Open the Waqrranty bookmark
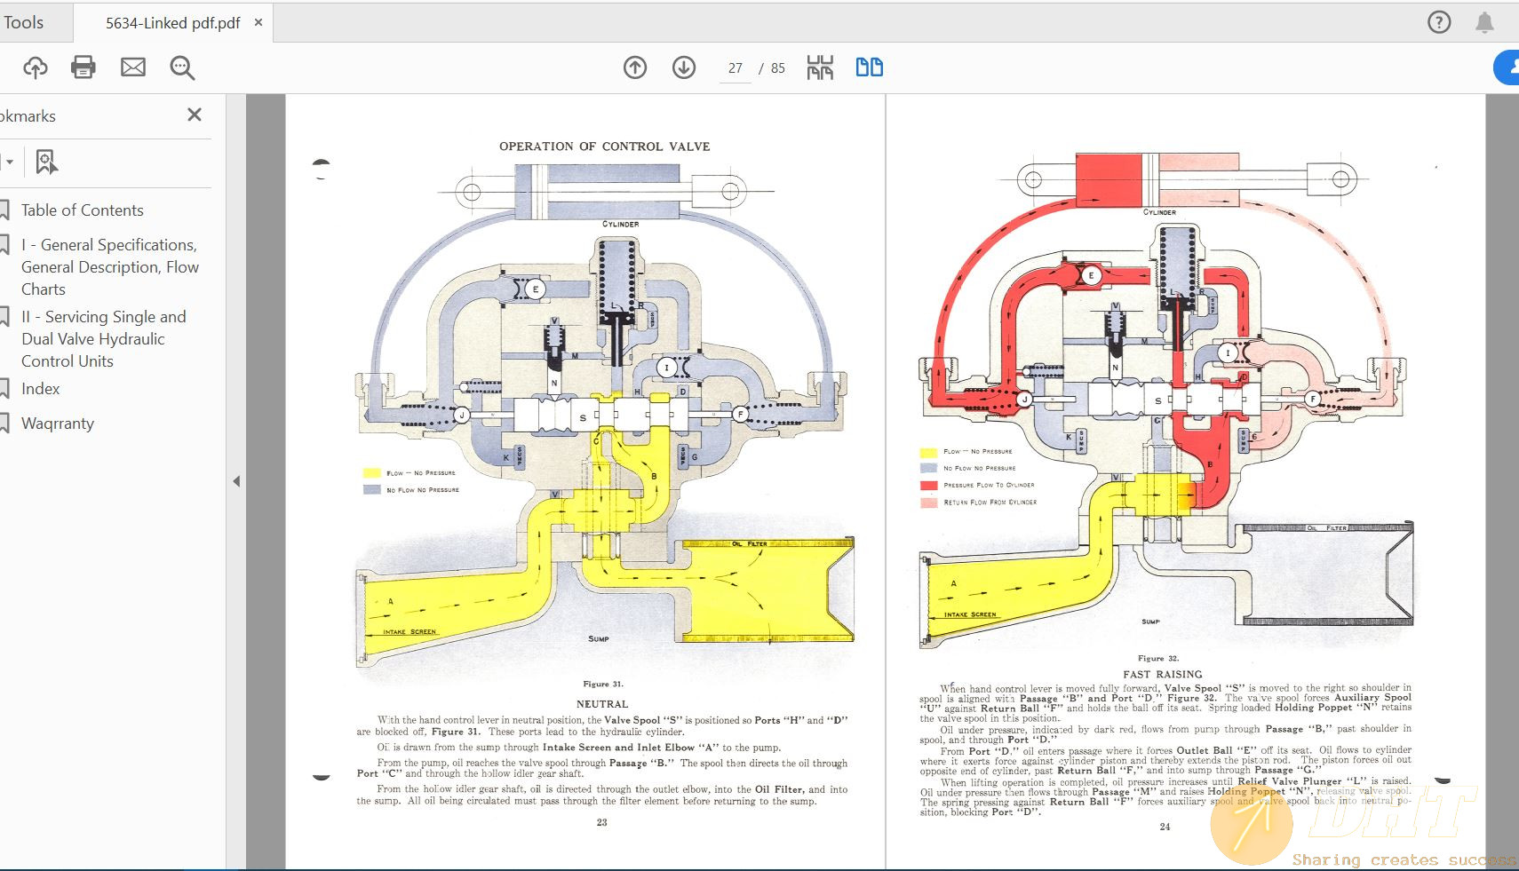The image size is (1519, 871). point(58,424)
